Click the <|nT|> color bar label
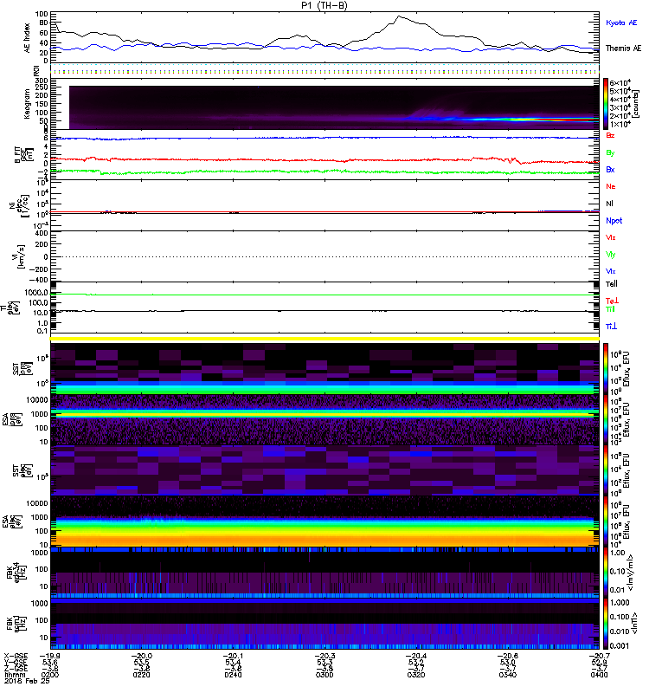 (634, 623)
